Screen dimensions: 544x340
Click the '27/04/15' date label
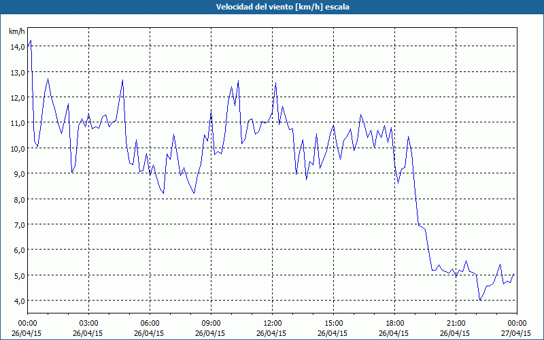[x=516, y=333]
